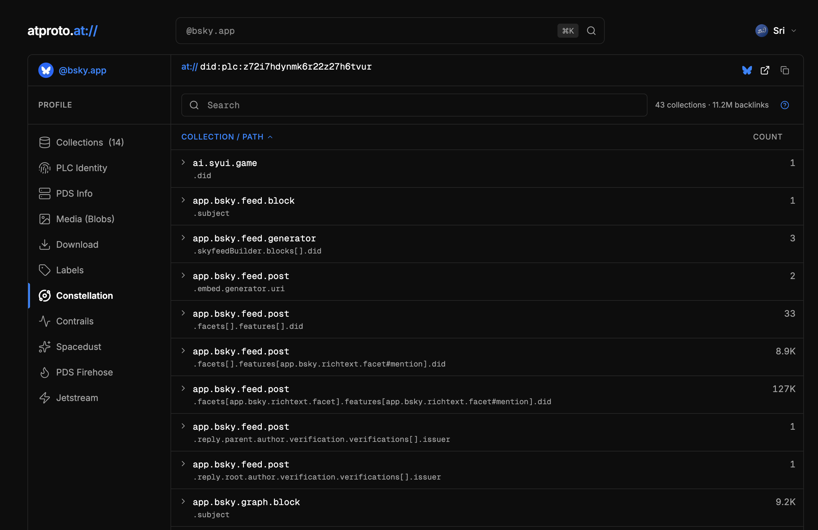
Task: Open Media (Blobs) section
Action: tap(85, 219)
